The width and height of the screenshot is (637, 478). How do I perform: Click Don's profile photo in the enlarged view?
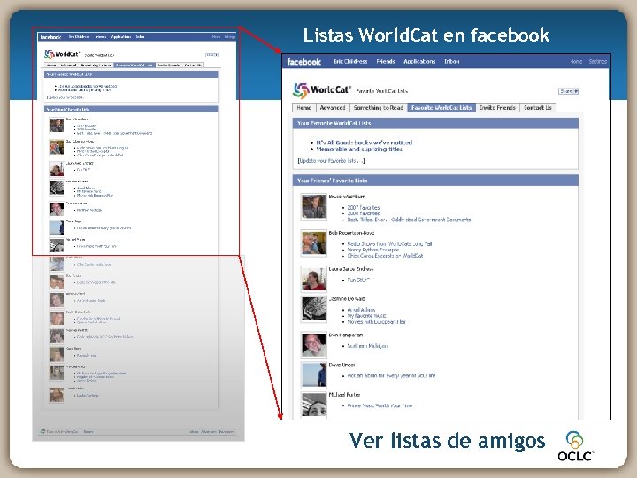(313, 345)
